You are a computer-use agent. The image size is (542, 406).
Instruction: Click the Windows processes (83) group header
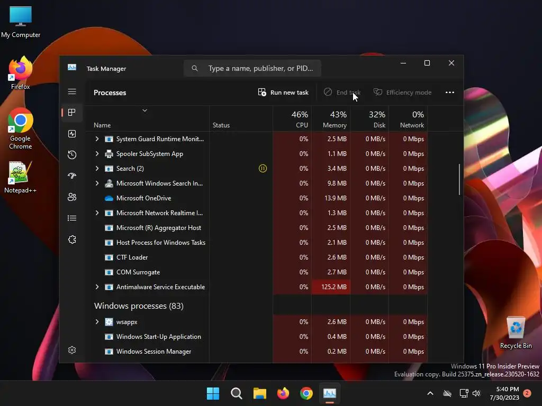pos(139,306)
